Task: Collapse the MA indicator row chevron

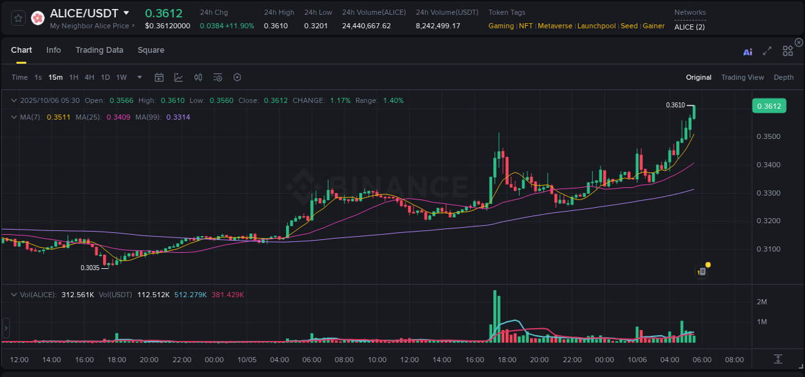Action: click(14, 117)
